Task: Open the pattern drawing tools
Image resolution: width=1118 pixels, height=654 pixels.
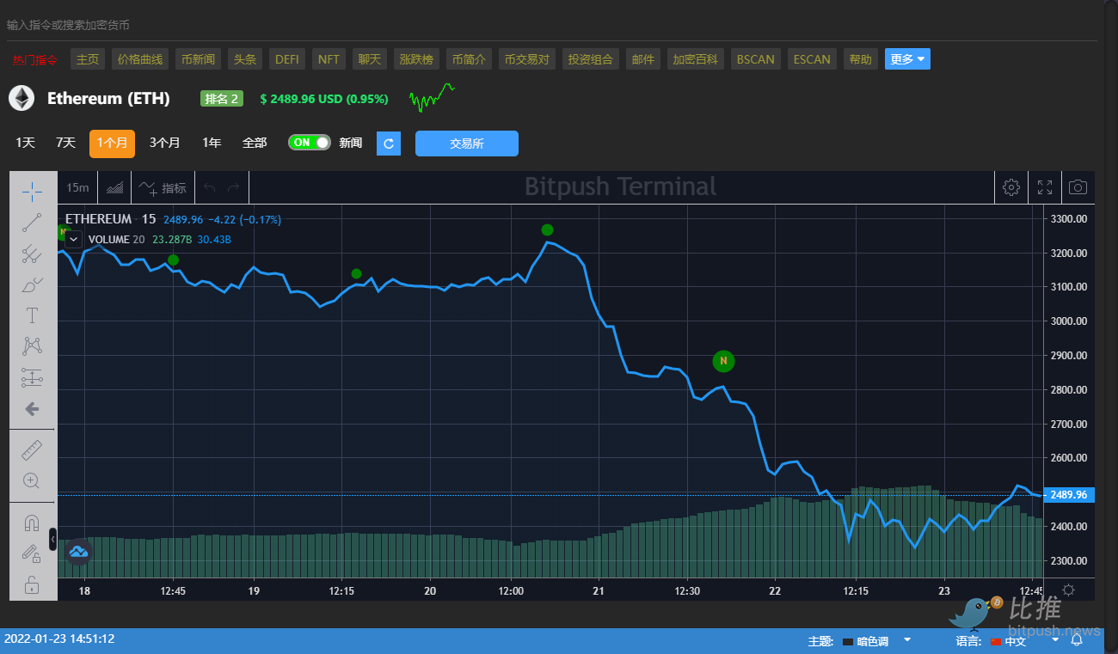Action: 32,346
